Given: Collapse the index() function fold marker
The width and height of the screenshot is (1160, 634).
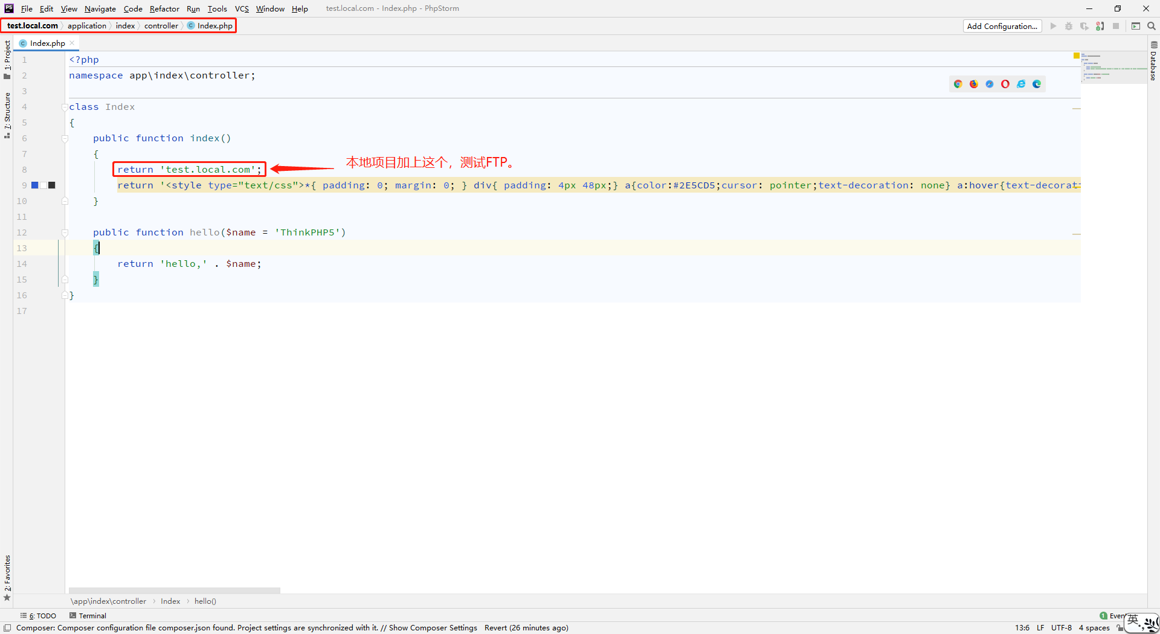Looking at the screenshot, I should (65, 139).
